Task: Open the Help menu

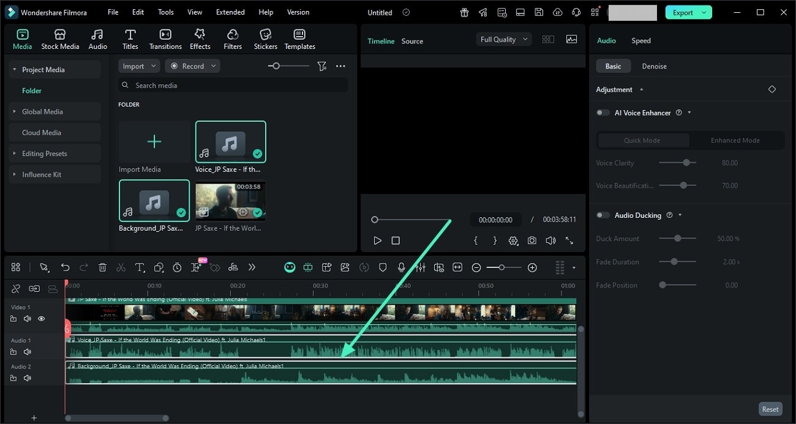Action: tap(266, 12)
